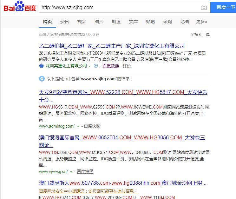Open result 澳门银河国际官网
Viewport: 236px width, 199px height.
tap(122, 141)
